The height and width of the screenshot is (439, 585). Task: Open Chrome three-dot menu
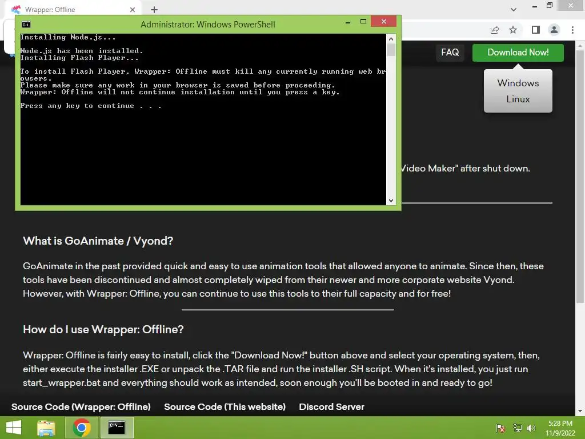point(572,30)
